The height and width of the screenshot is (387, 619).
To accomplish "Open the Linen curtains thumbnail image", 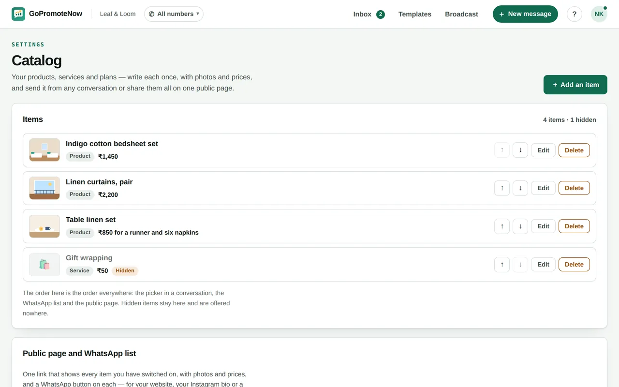I will click(44, 188).
